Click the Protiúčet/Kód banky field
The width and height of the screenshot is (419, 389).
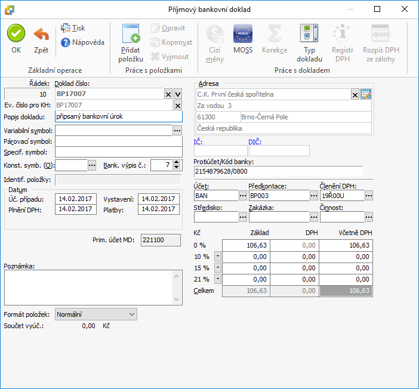[x=278, y=171]
